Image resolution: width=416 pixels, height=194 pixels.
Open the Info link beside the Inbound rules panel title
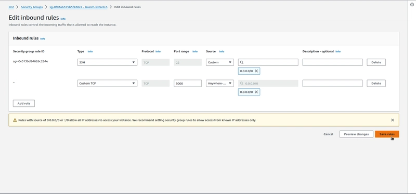[43, 38]
